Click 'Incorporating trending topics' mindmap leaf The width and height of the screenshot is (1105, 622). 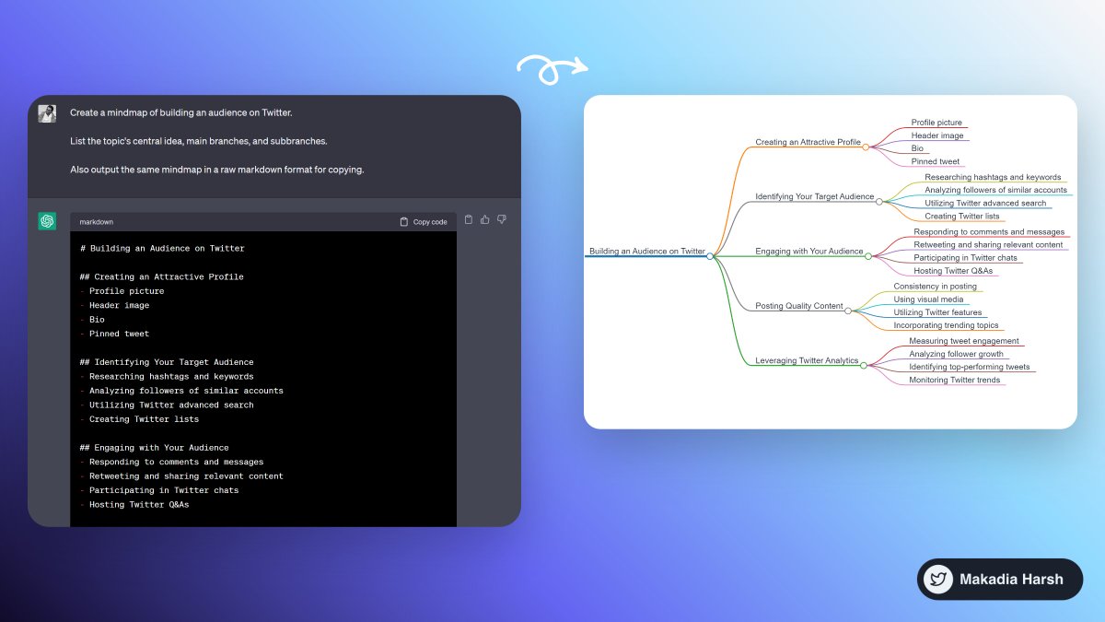[x=946, y=325]
